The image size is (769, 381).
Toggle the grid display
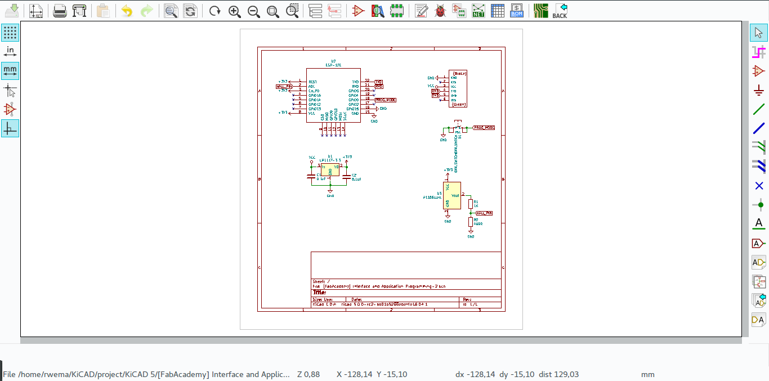10,32
